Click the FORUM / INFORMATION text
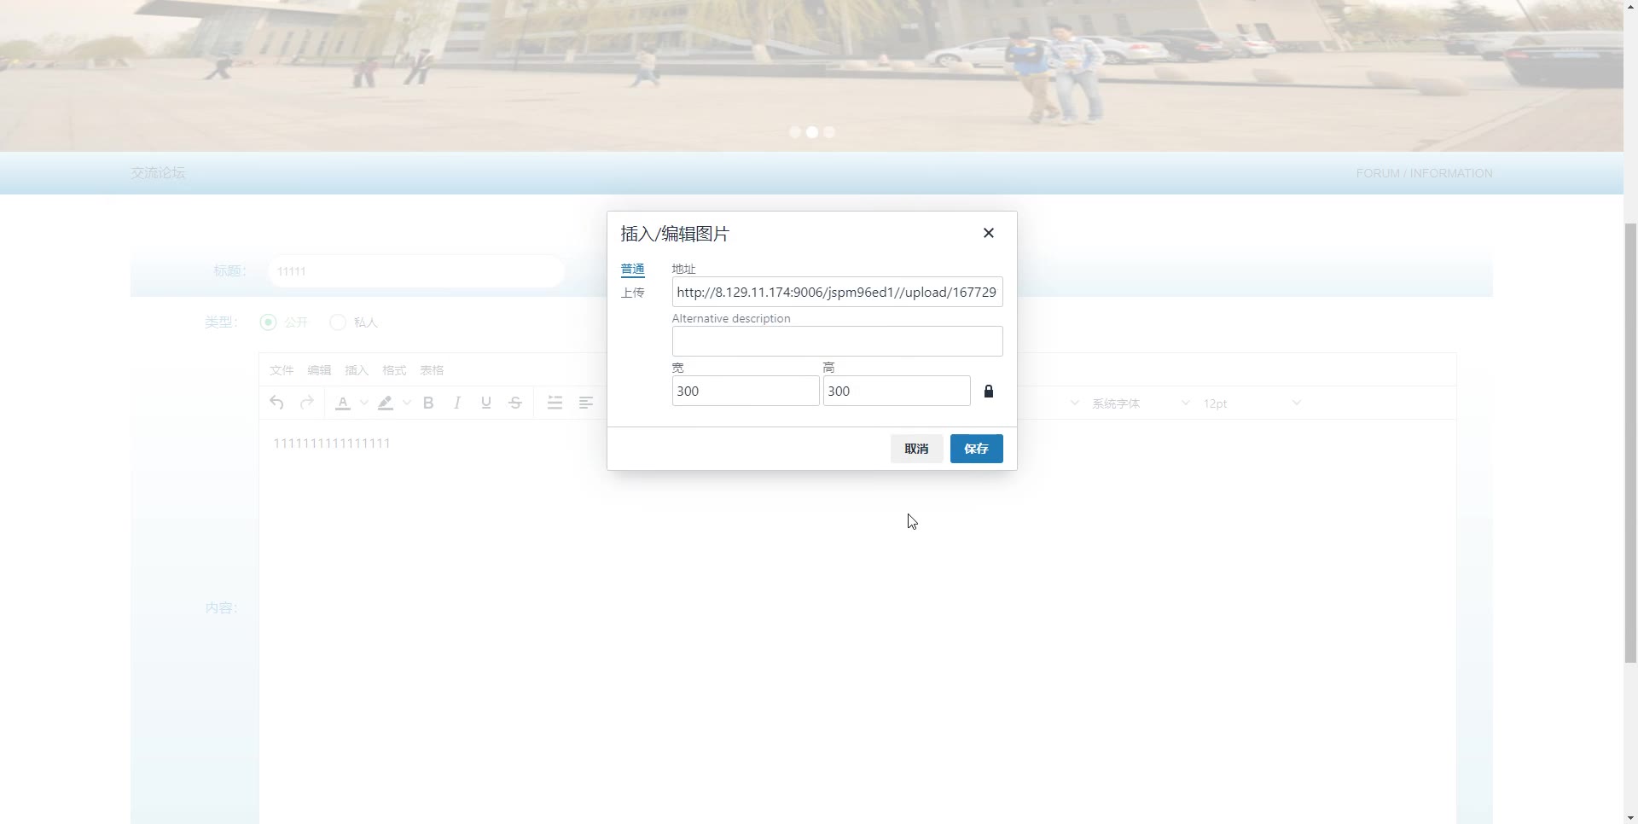This screenshot has width=1638, height=824. click(1424, 173)
